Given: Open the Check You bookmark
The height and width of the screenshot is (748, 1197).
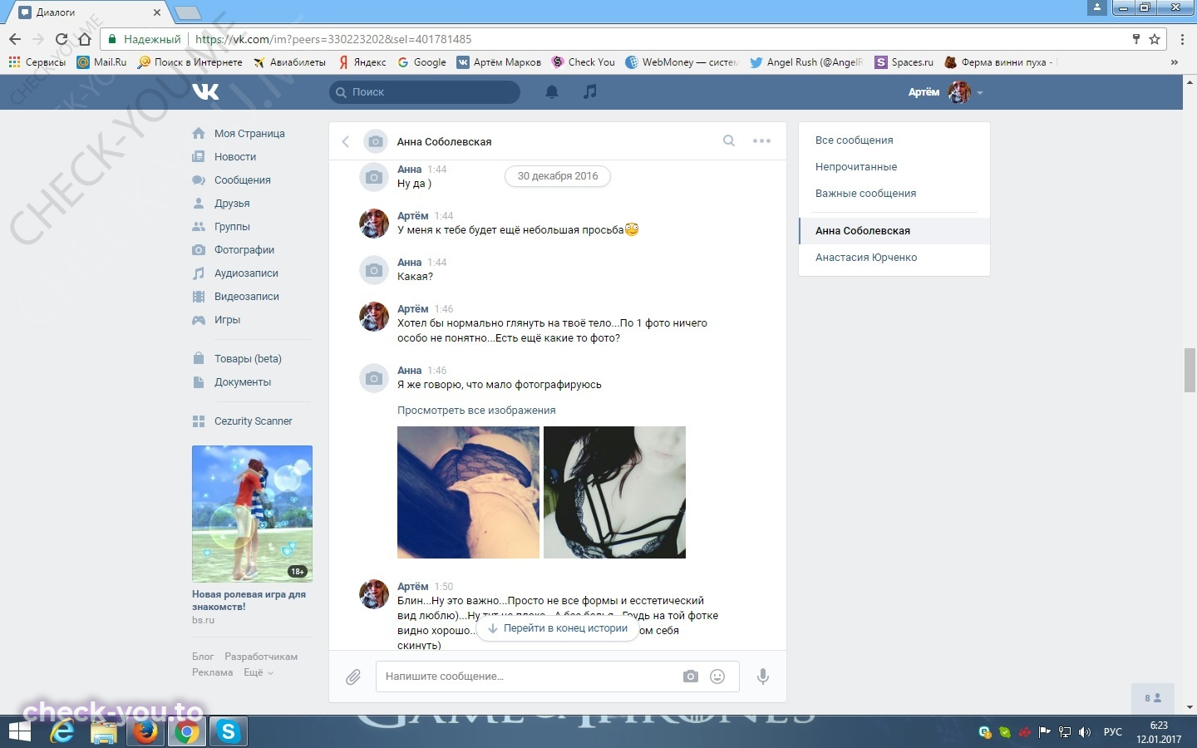Looking at the screenshot, I should pyautogui.click(x=584, y=62).
